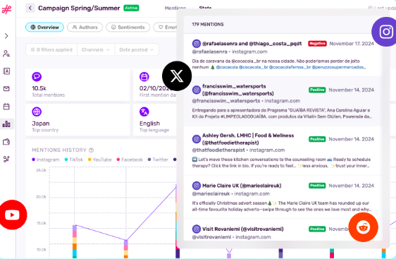Click the X logo circle
The height and width of the screenshot is (259, 396).
177,76
